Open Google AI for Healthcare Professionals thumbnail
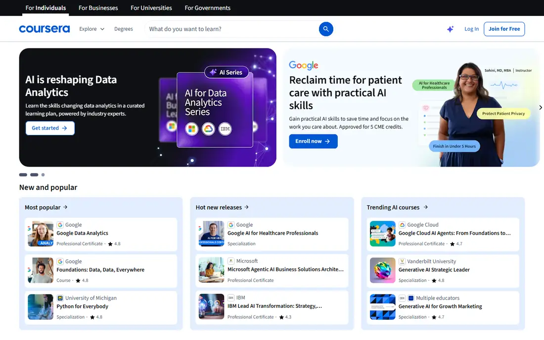Image resolution: width=544 pixels, height=340 pixels. click(x=211, y=234)
